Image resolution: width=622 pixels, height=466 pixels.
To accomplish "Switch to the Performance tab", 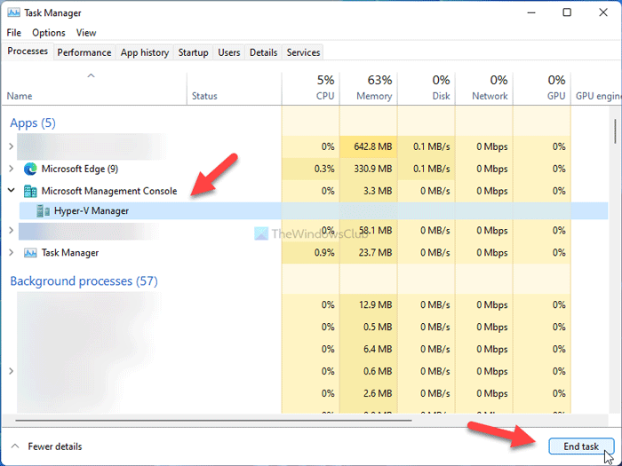I will (84, 52).
